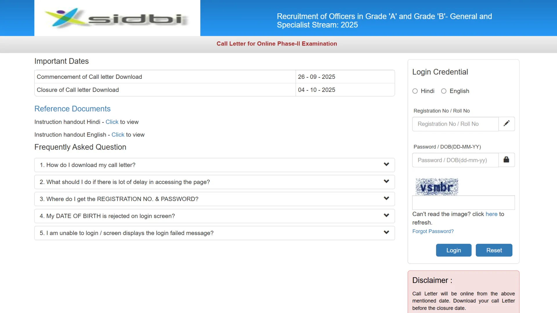Open the English instruction handout Click link

[118, 135]
